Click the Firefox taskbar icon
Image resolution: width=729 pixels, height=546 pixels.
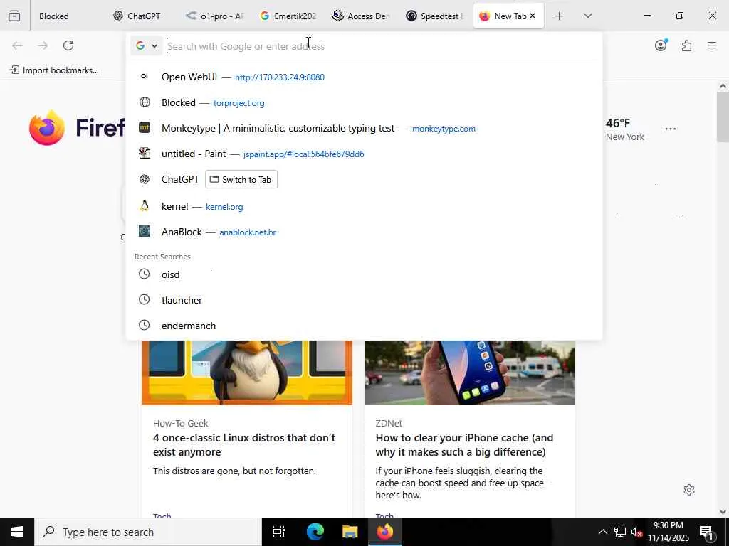tap(385, 532)
